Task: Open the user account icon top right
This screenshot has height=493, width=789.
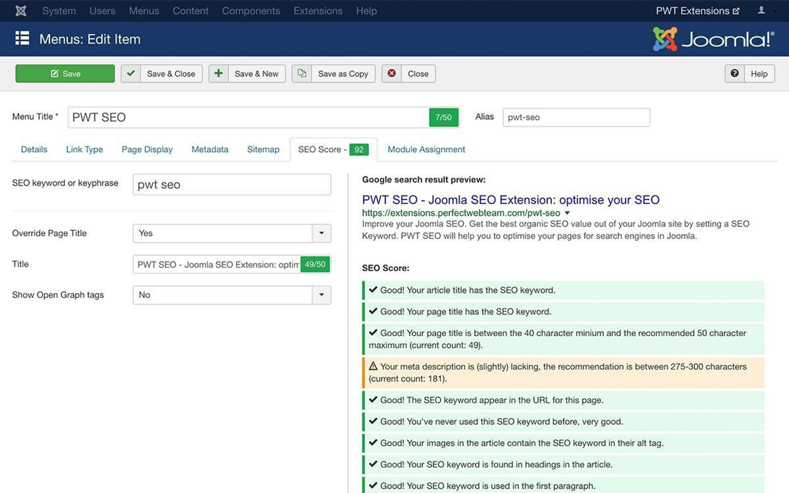Action: [x=761, y=10]
